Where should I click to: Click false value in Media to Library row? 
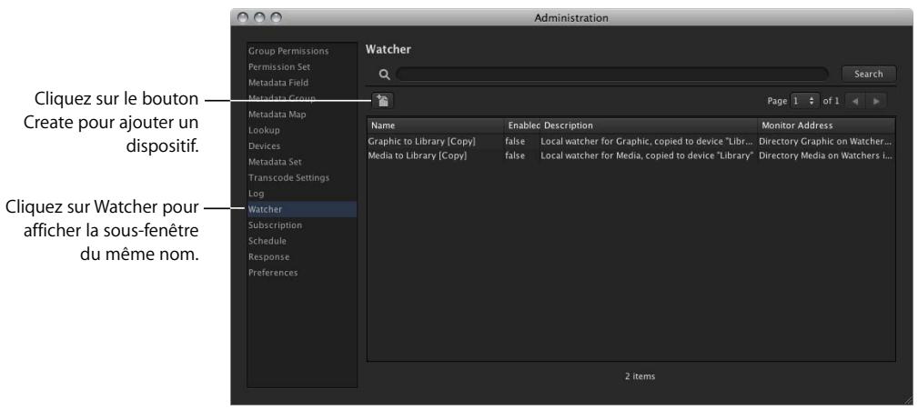tap(515, 155)
